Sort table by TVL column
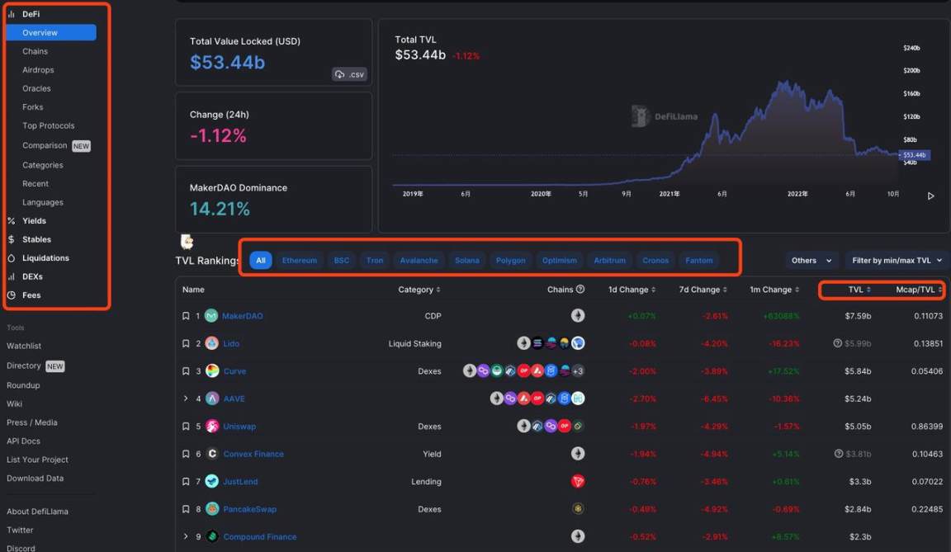 (x=859, y=290)
